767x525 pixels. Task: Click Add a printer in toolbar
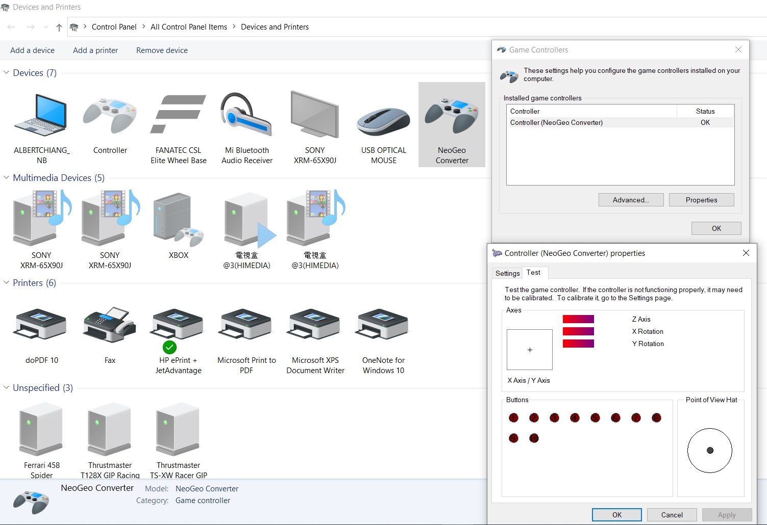pyautogui.click(x=95, y=50)
